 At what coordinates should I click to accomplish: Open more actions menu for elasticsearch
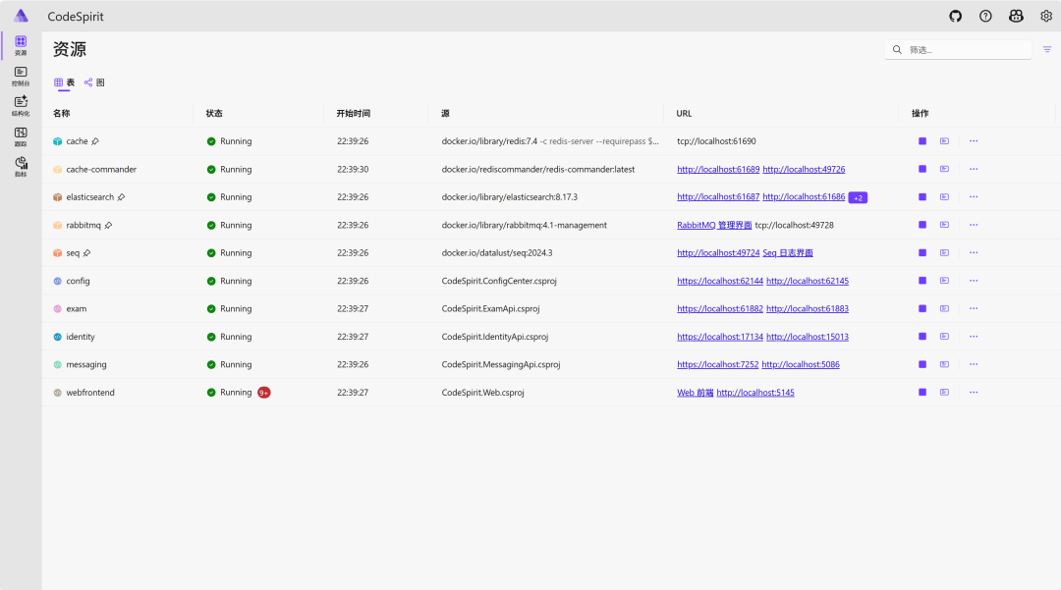(974, 197)
